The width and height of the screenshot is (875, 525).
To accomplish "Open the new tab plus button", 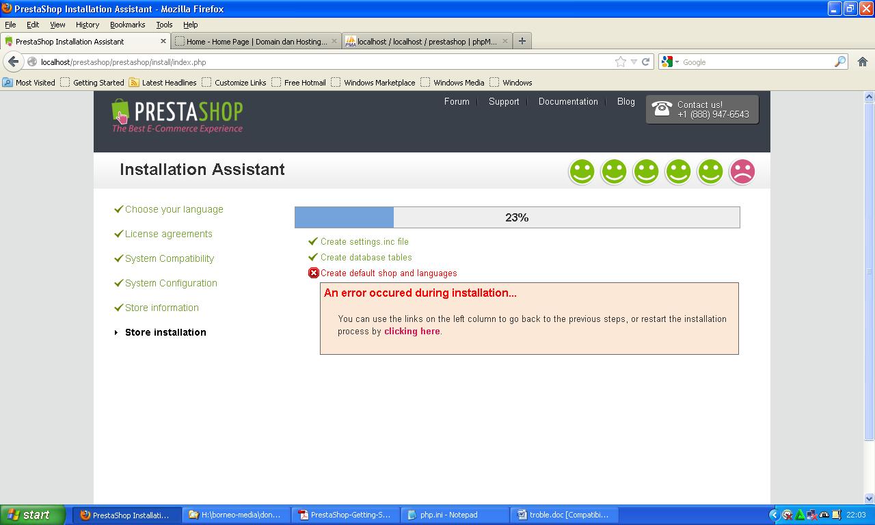I will click(522, 41).
